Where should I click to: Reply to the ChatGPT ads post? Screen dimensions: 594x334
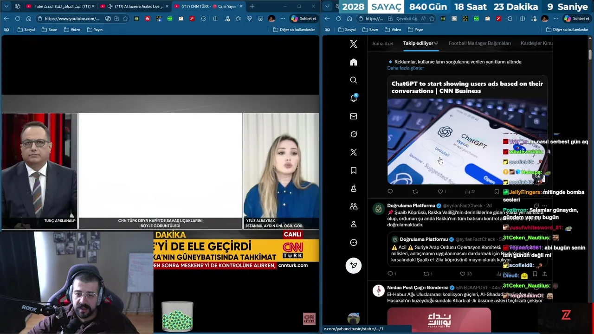[390, 192]
